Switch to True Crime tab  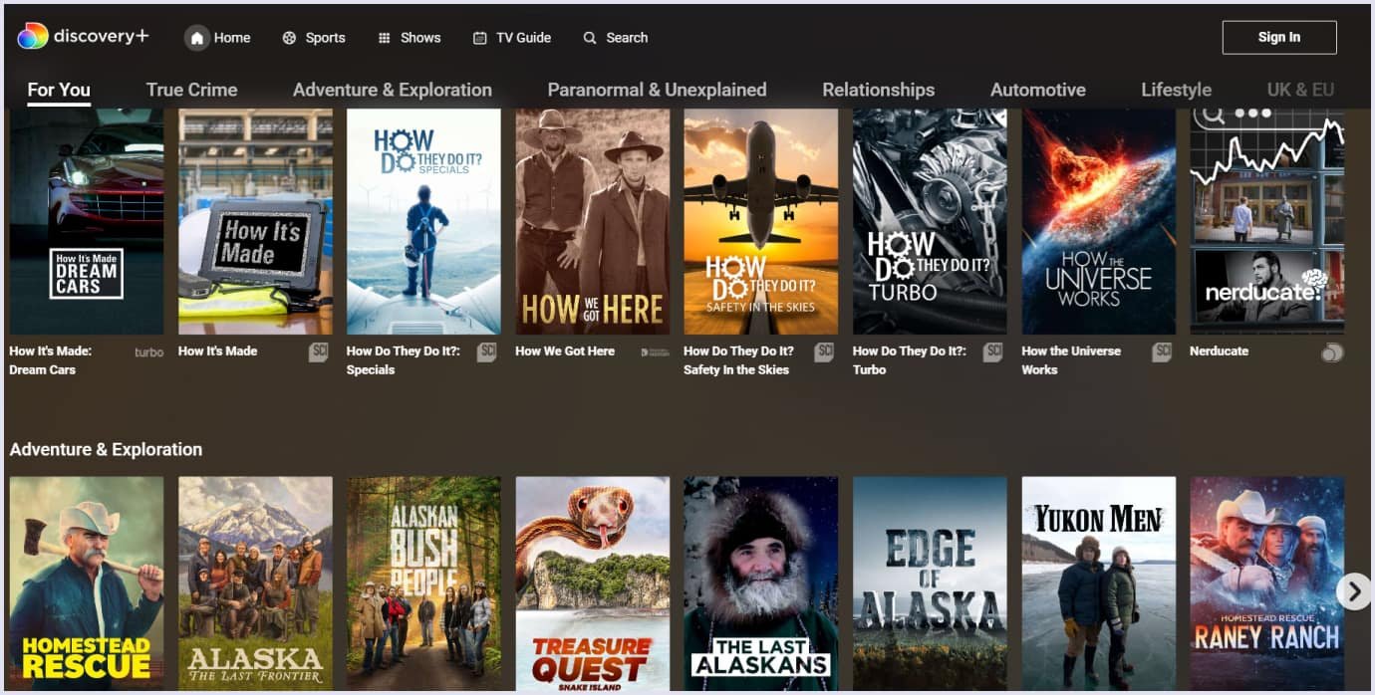pos(191,90)
